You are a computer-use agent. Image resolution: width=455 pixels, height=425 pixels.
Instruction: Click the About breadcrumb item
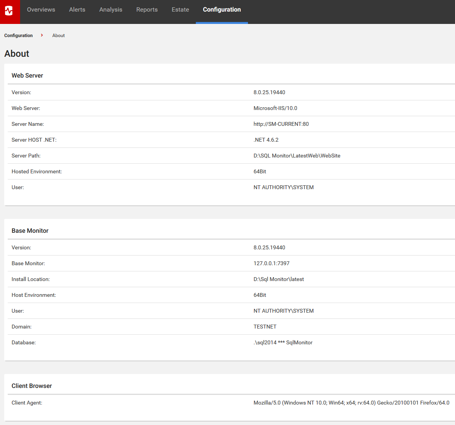click(x=58, y=36)
